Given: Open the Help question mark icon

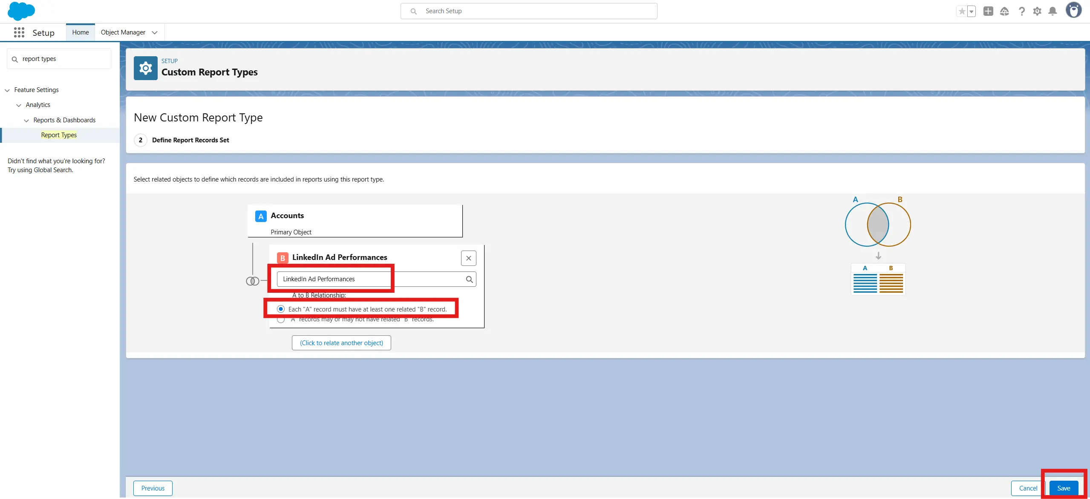Looking at the screenshot, I should (x=1021, y=12).
